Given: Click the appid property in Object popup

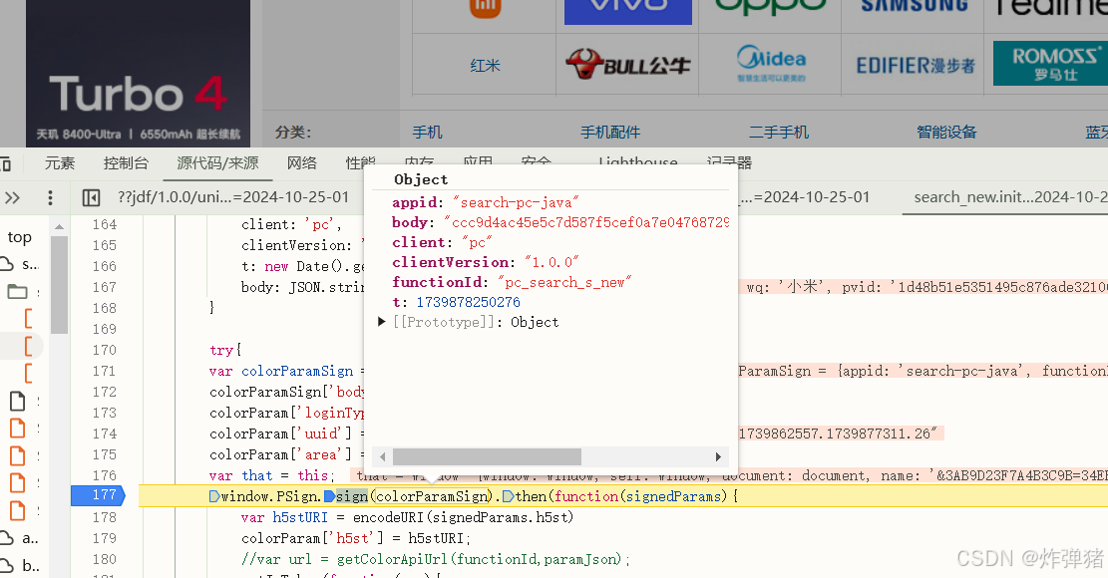Looking at the screenshot, I should tap(417, 202).
